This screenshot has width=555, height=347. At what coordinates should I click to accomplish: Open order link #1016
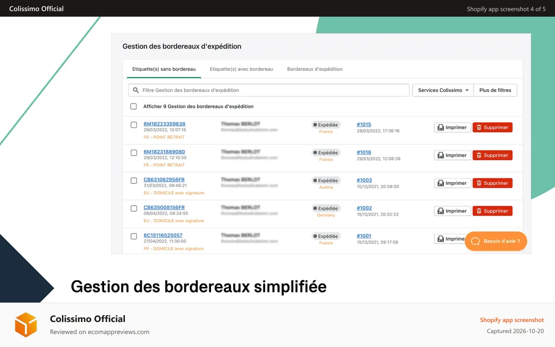pyautogui.click(x=364, y=152)
